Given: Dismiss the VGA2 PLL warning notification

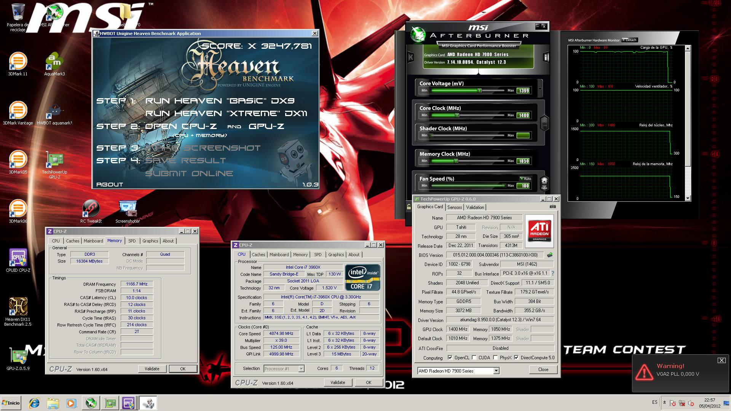Looking at the screenshot, I should tap(721, 360).
